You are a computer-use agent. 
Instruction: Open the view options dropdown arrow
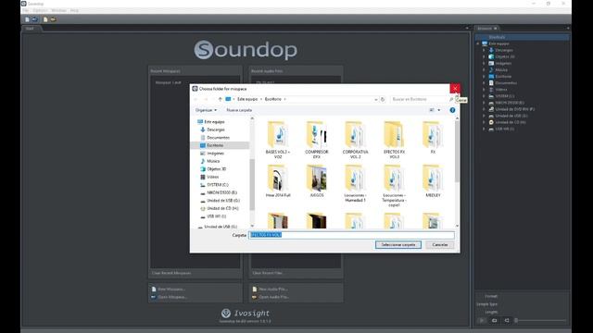click(x=438, y=110)
